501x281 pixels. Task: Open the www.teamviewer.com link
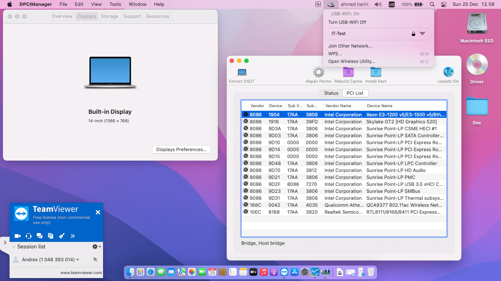pos(81,273)
